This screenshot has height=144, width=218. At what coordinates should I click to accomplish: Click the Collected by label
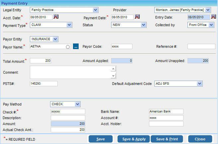165,25
